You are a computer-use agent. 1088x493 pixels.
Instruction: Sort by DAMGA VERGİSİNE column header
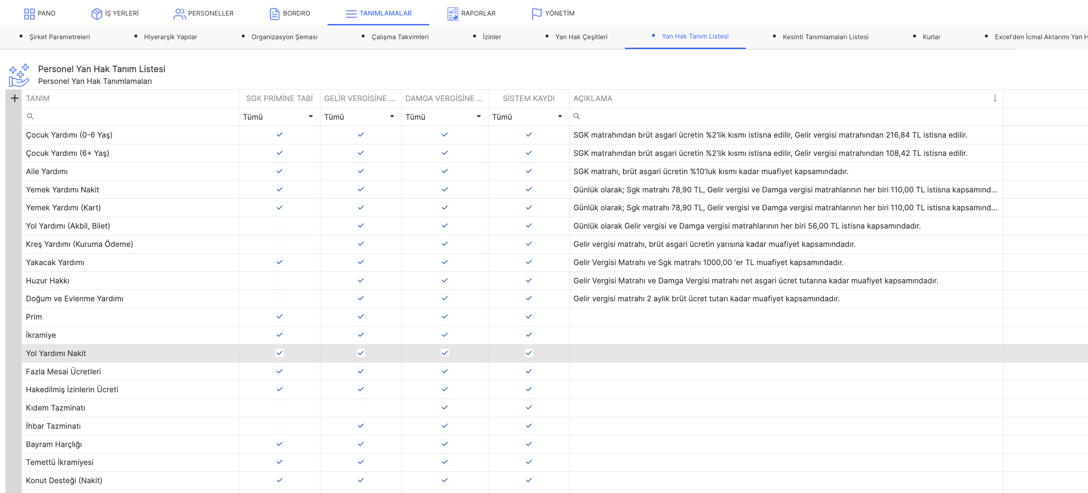click(444, 98)
